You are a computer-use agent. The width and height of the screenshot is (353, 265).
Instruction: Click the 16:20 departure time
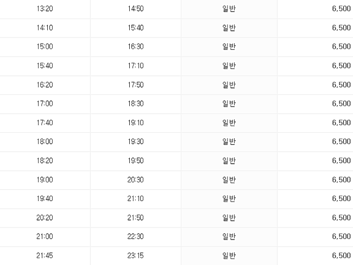click(x=45, y=85)
